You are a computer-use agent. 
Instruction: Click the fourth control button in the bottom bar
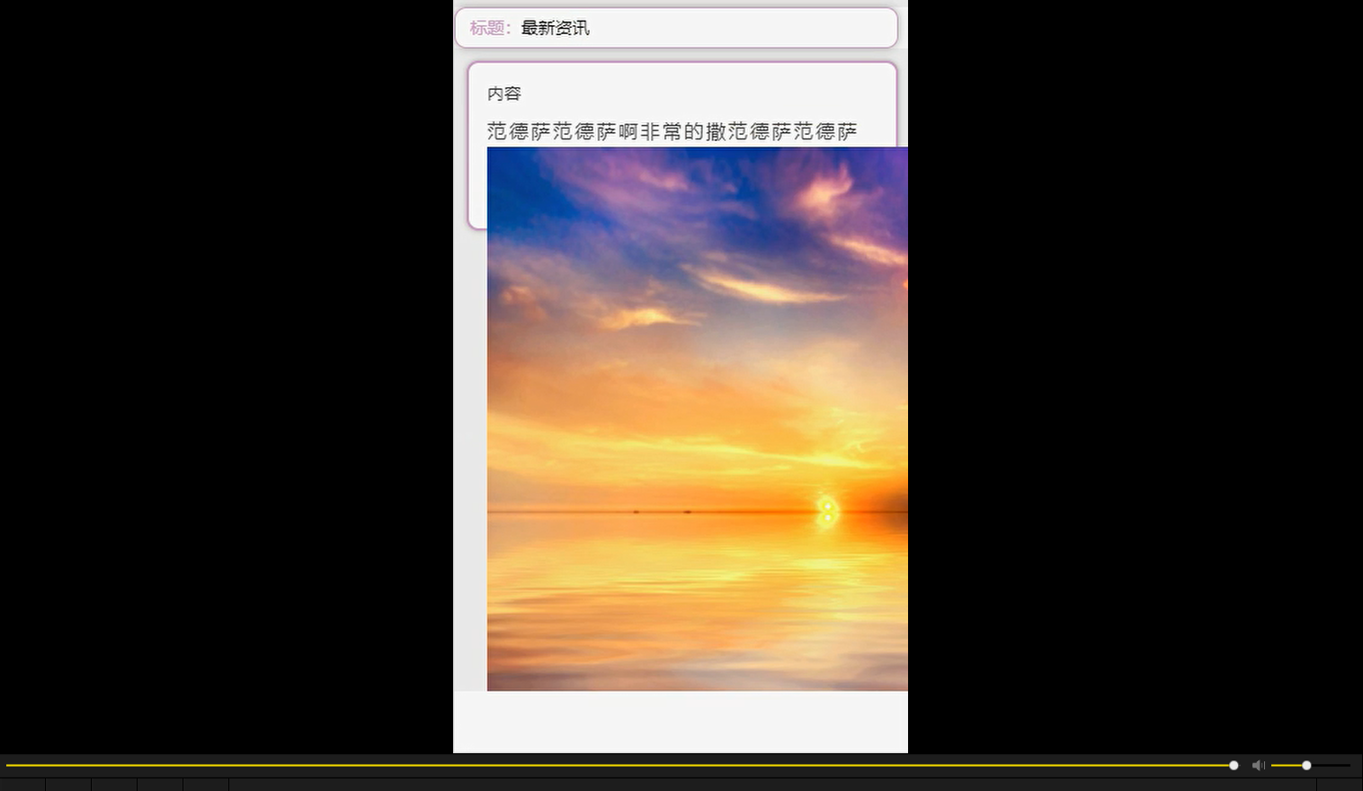pos(159,782)
